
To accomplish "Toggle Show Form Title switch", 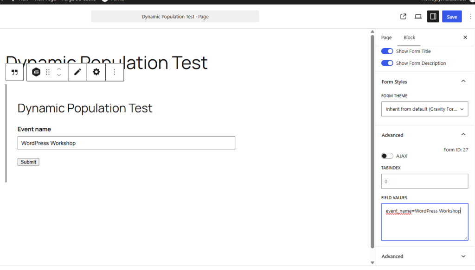I will pyautogui.click(x=387, y=51).
